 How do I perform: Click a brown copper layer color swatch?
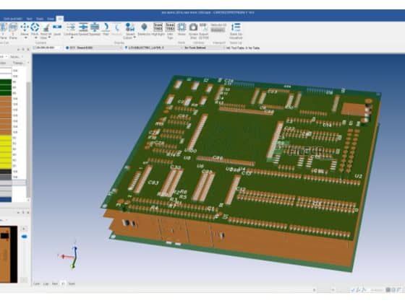pyautogui.click(x=6, y=115)
